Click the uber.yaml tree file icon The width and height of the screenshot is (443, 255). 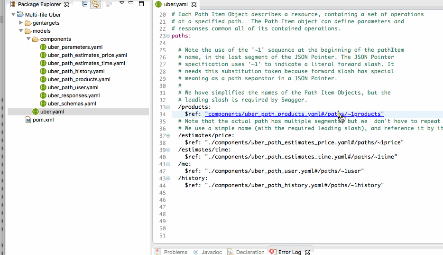[35, 112]
